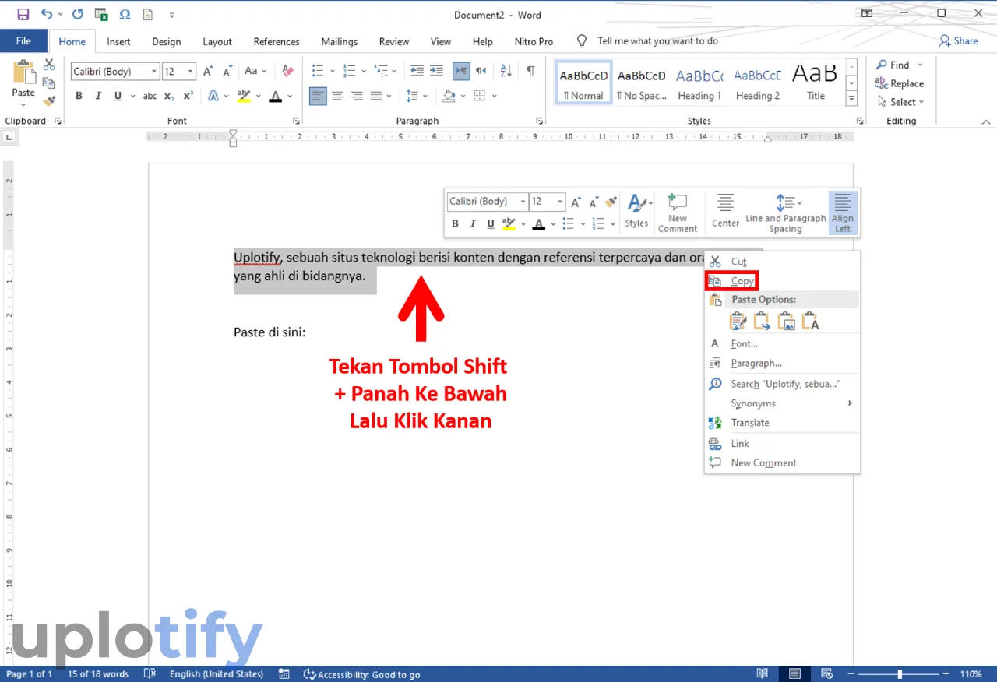Screen dimensions: 997x682
Task: Toggle Bold in the mini toolbar
Action: (456, 223)
